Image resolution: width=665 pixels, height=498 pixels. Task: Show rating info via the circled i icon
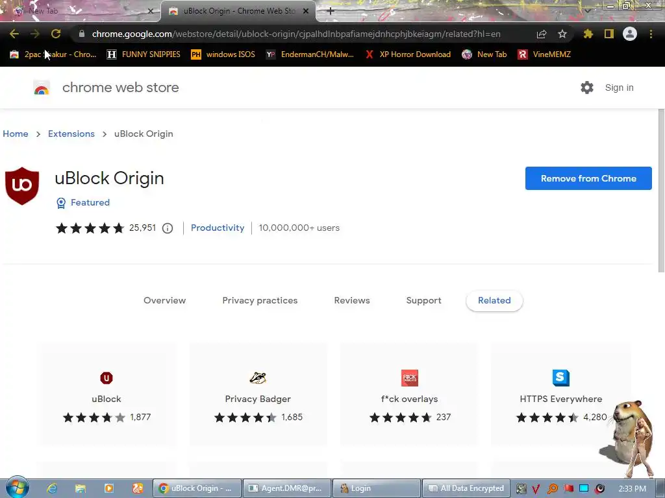click(168, 228)
